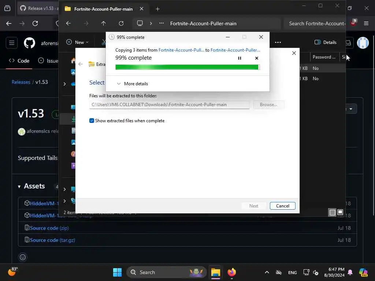
Task: Expand the This PC navigation tree node
Action: click(x=64, y=189)
